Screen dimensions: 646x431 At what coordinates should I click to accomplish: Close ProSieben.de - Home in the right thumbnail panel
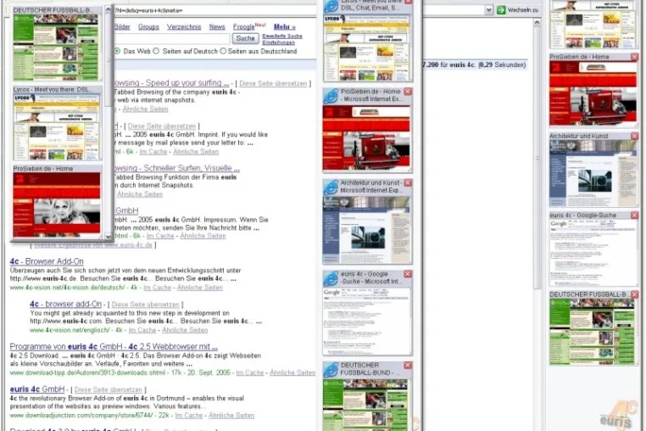pos(634,57)
